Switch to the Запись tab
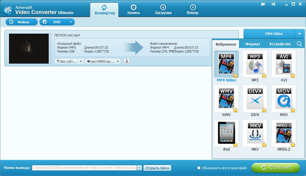This screenshot has height=176, width=306. tap(133, 10)
